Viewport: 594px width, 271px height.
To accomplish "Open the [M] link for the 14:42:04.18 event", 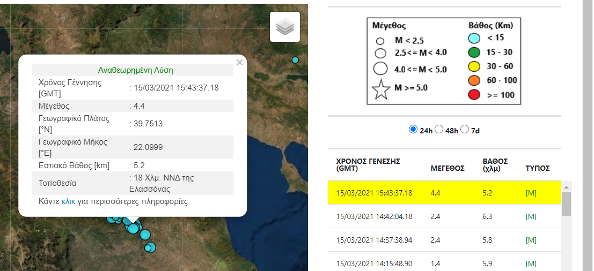I will pos(531,216).
